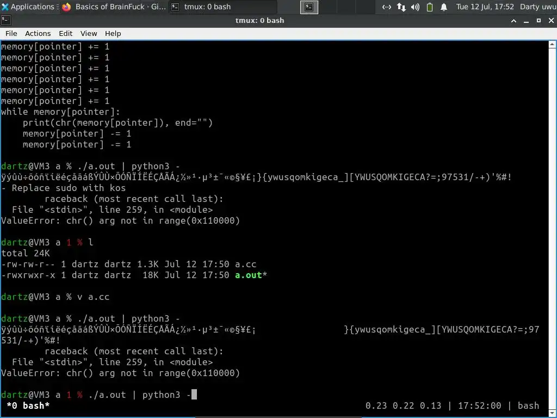Click the tmux load average 0.23 0.22 0.13
Viewport: 557px width, 418px height.
click(x=403, y=405)
